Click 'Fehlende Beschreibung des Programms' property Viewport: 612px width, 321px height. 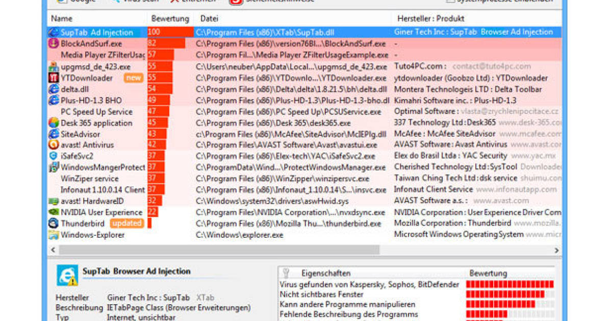click(x=349, y=314)
